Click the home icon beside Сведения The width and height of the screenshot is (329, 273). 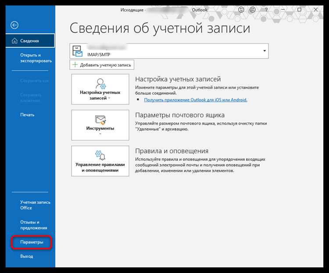pyautogui.click(x=14, y=41)
